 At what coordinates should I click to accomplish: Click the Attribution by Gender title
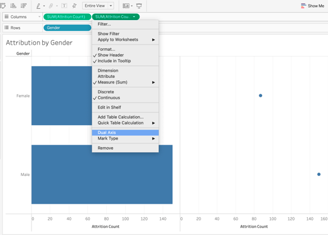point(39,43)
